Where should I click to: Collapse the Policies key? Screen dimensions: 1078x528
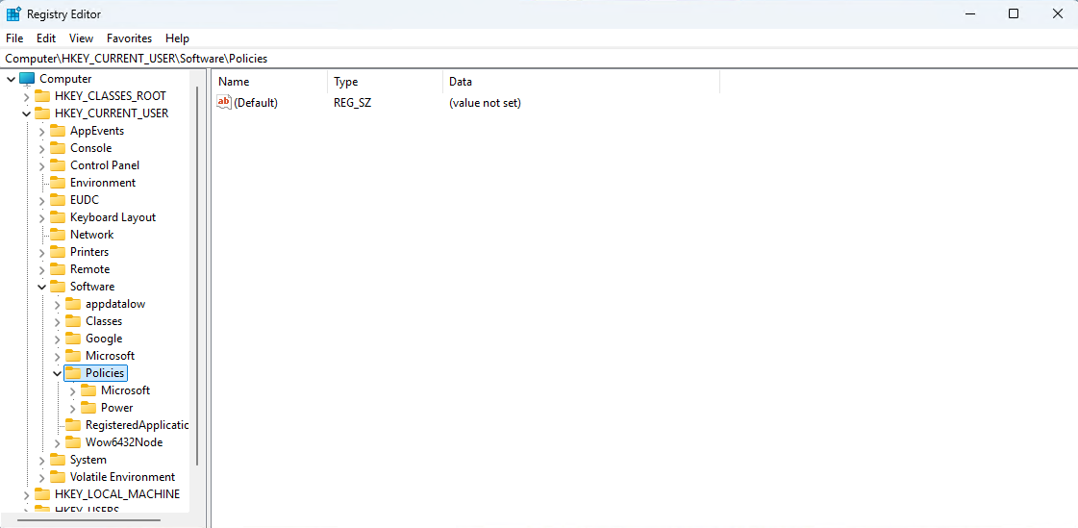57,373
